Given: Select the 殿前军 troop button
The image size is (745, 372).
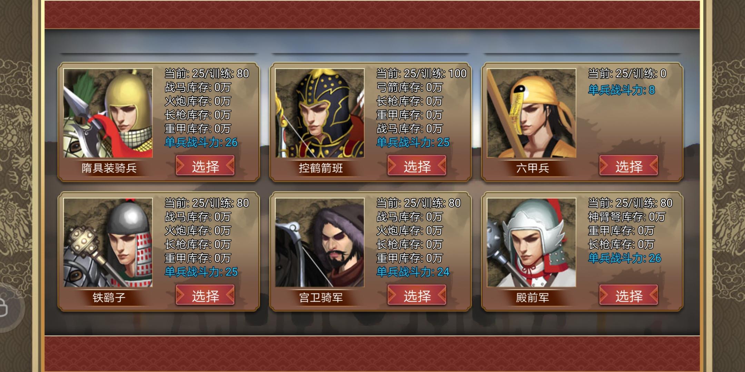Looking at the screenshot, I should (x=629, y=295).
